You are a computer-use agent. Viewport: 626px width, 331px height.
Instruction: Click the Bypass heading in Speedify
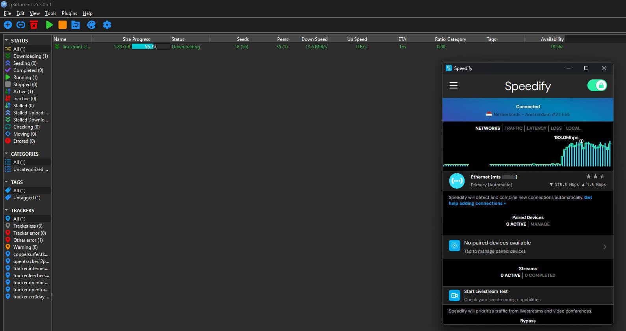pyautogui.click(x=528, y=321)
